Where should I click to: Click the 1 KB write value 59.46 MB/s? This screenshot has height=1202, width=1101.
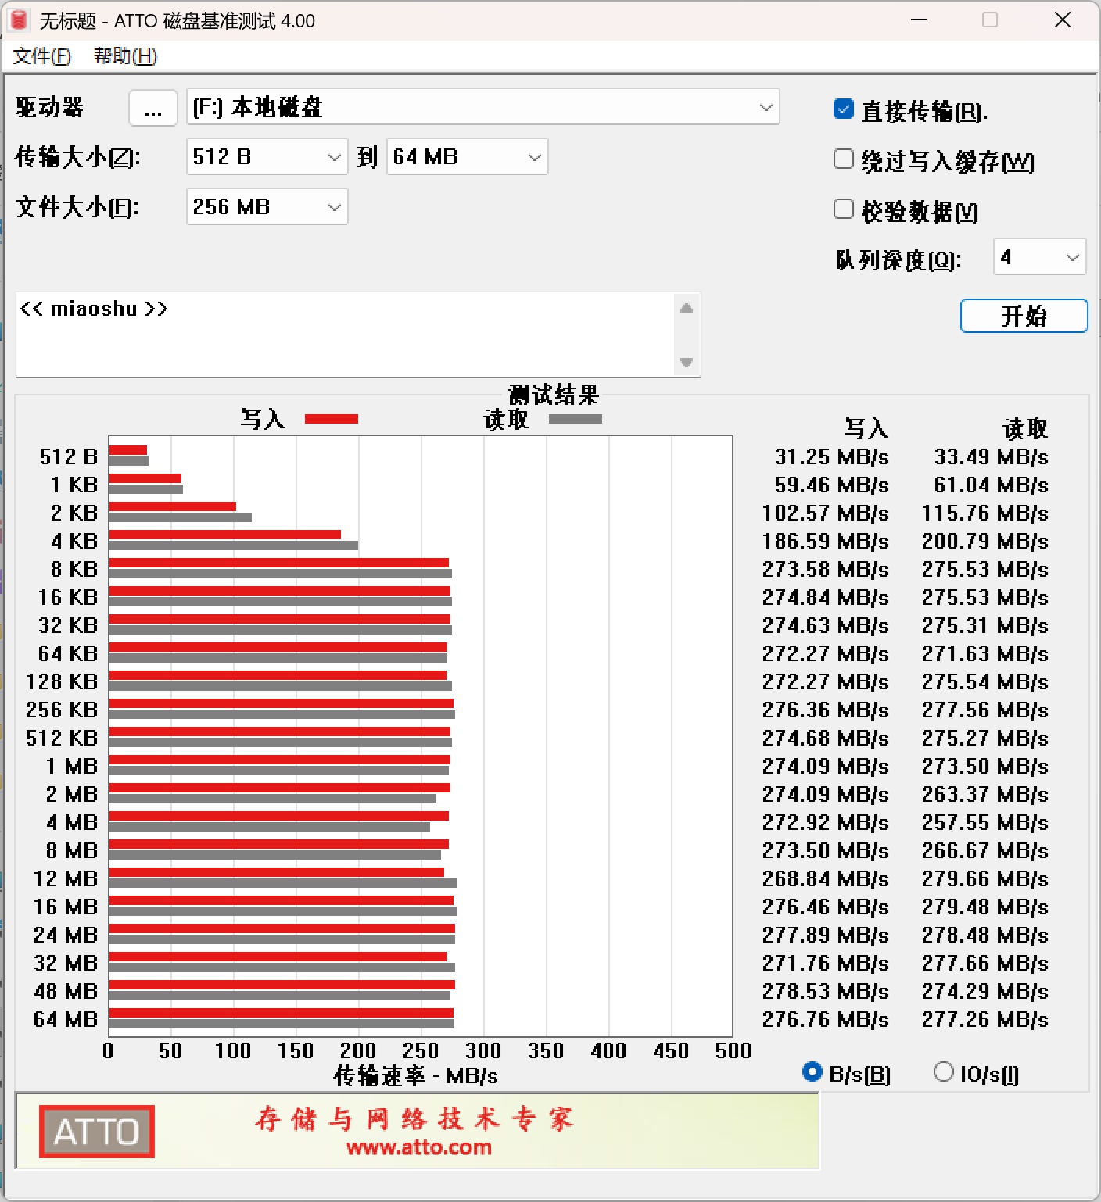tap(831, 485)
